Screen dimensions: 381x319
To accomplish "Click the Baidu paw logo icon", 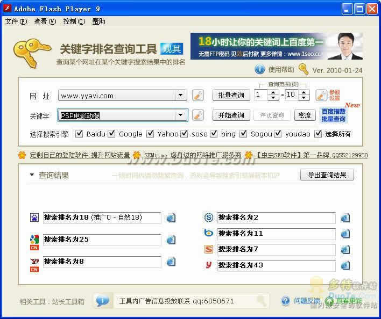I will [34, 218].
